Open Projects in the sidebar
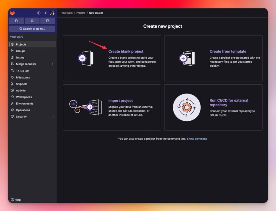 tap(32, 44)
